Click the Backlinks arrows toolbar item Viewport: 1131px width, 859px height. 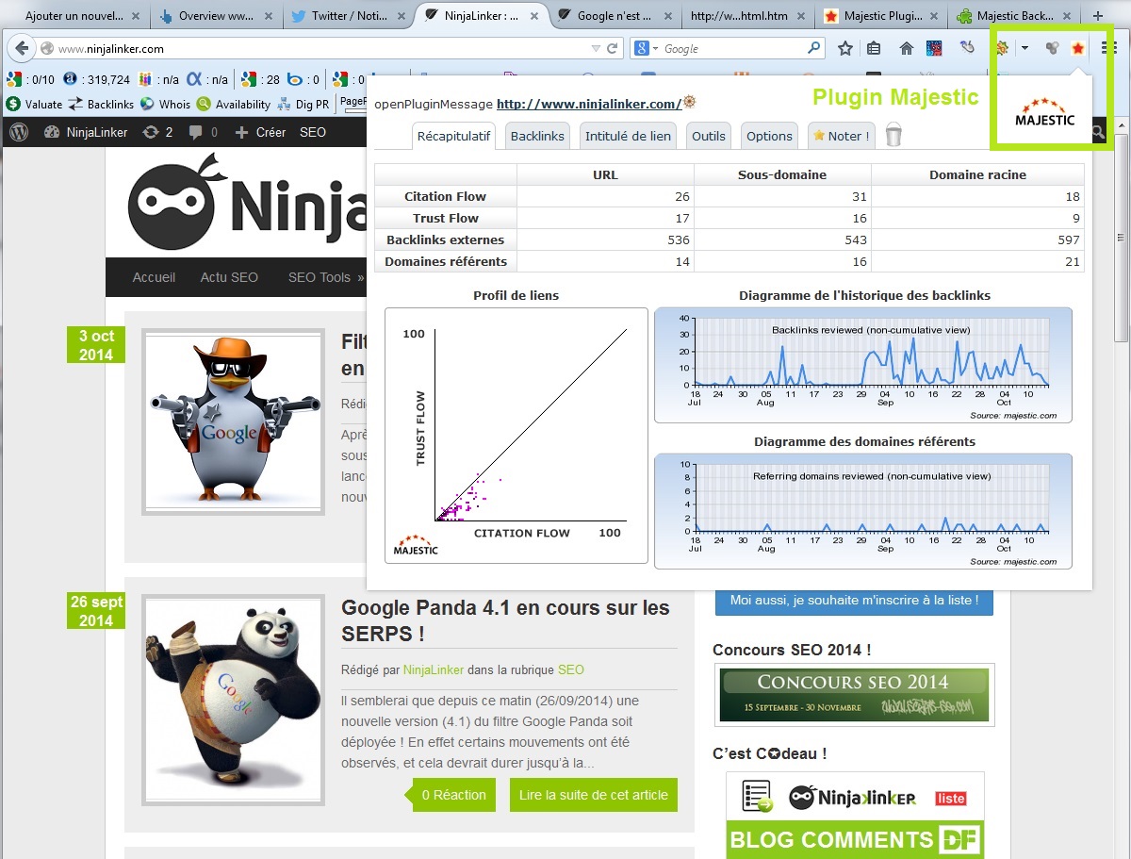pos(101,105)
